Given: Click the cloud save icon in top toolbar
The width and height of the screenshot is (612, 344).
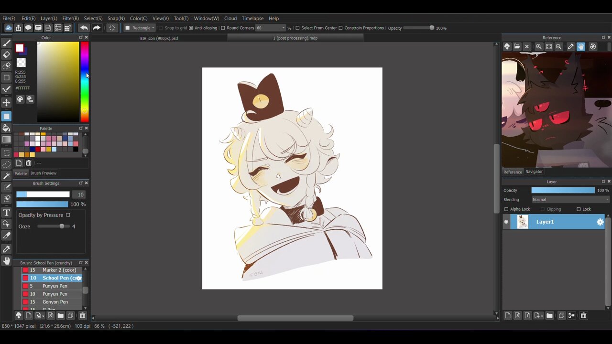Looking at the screenshot, I should (x=8, y=28).
